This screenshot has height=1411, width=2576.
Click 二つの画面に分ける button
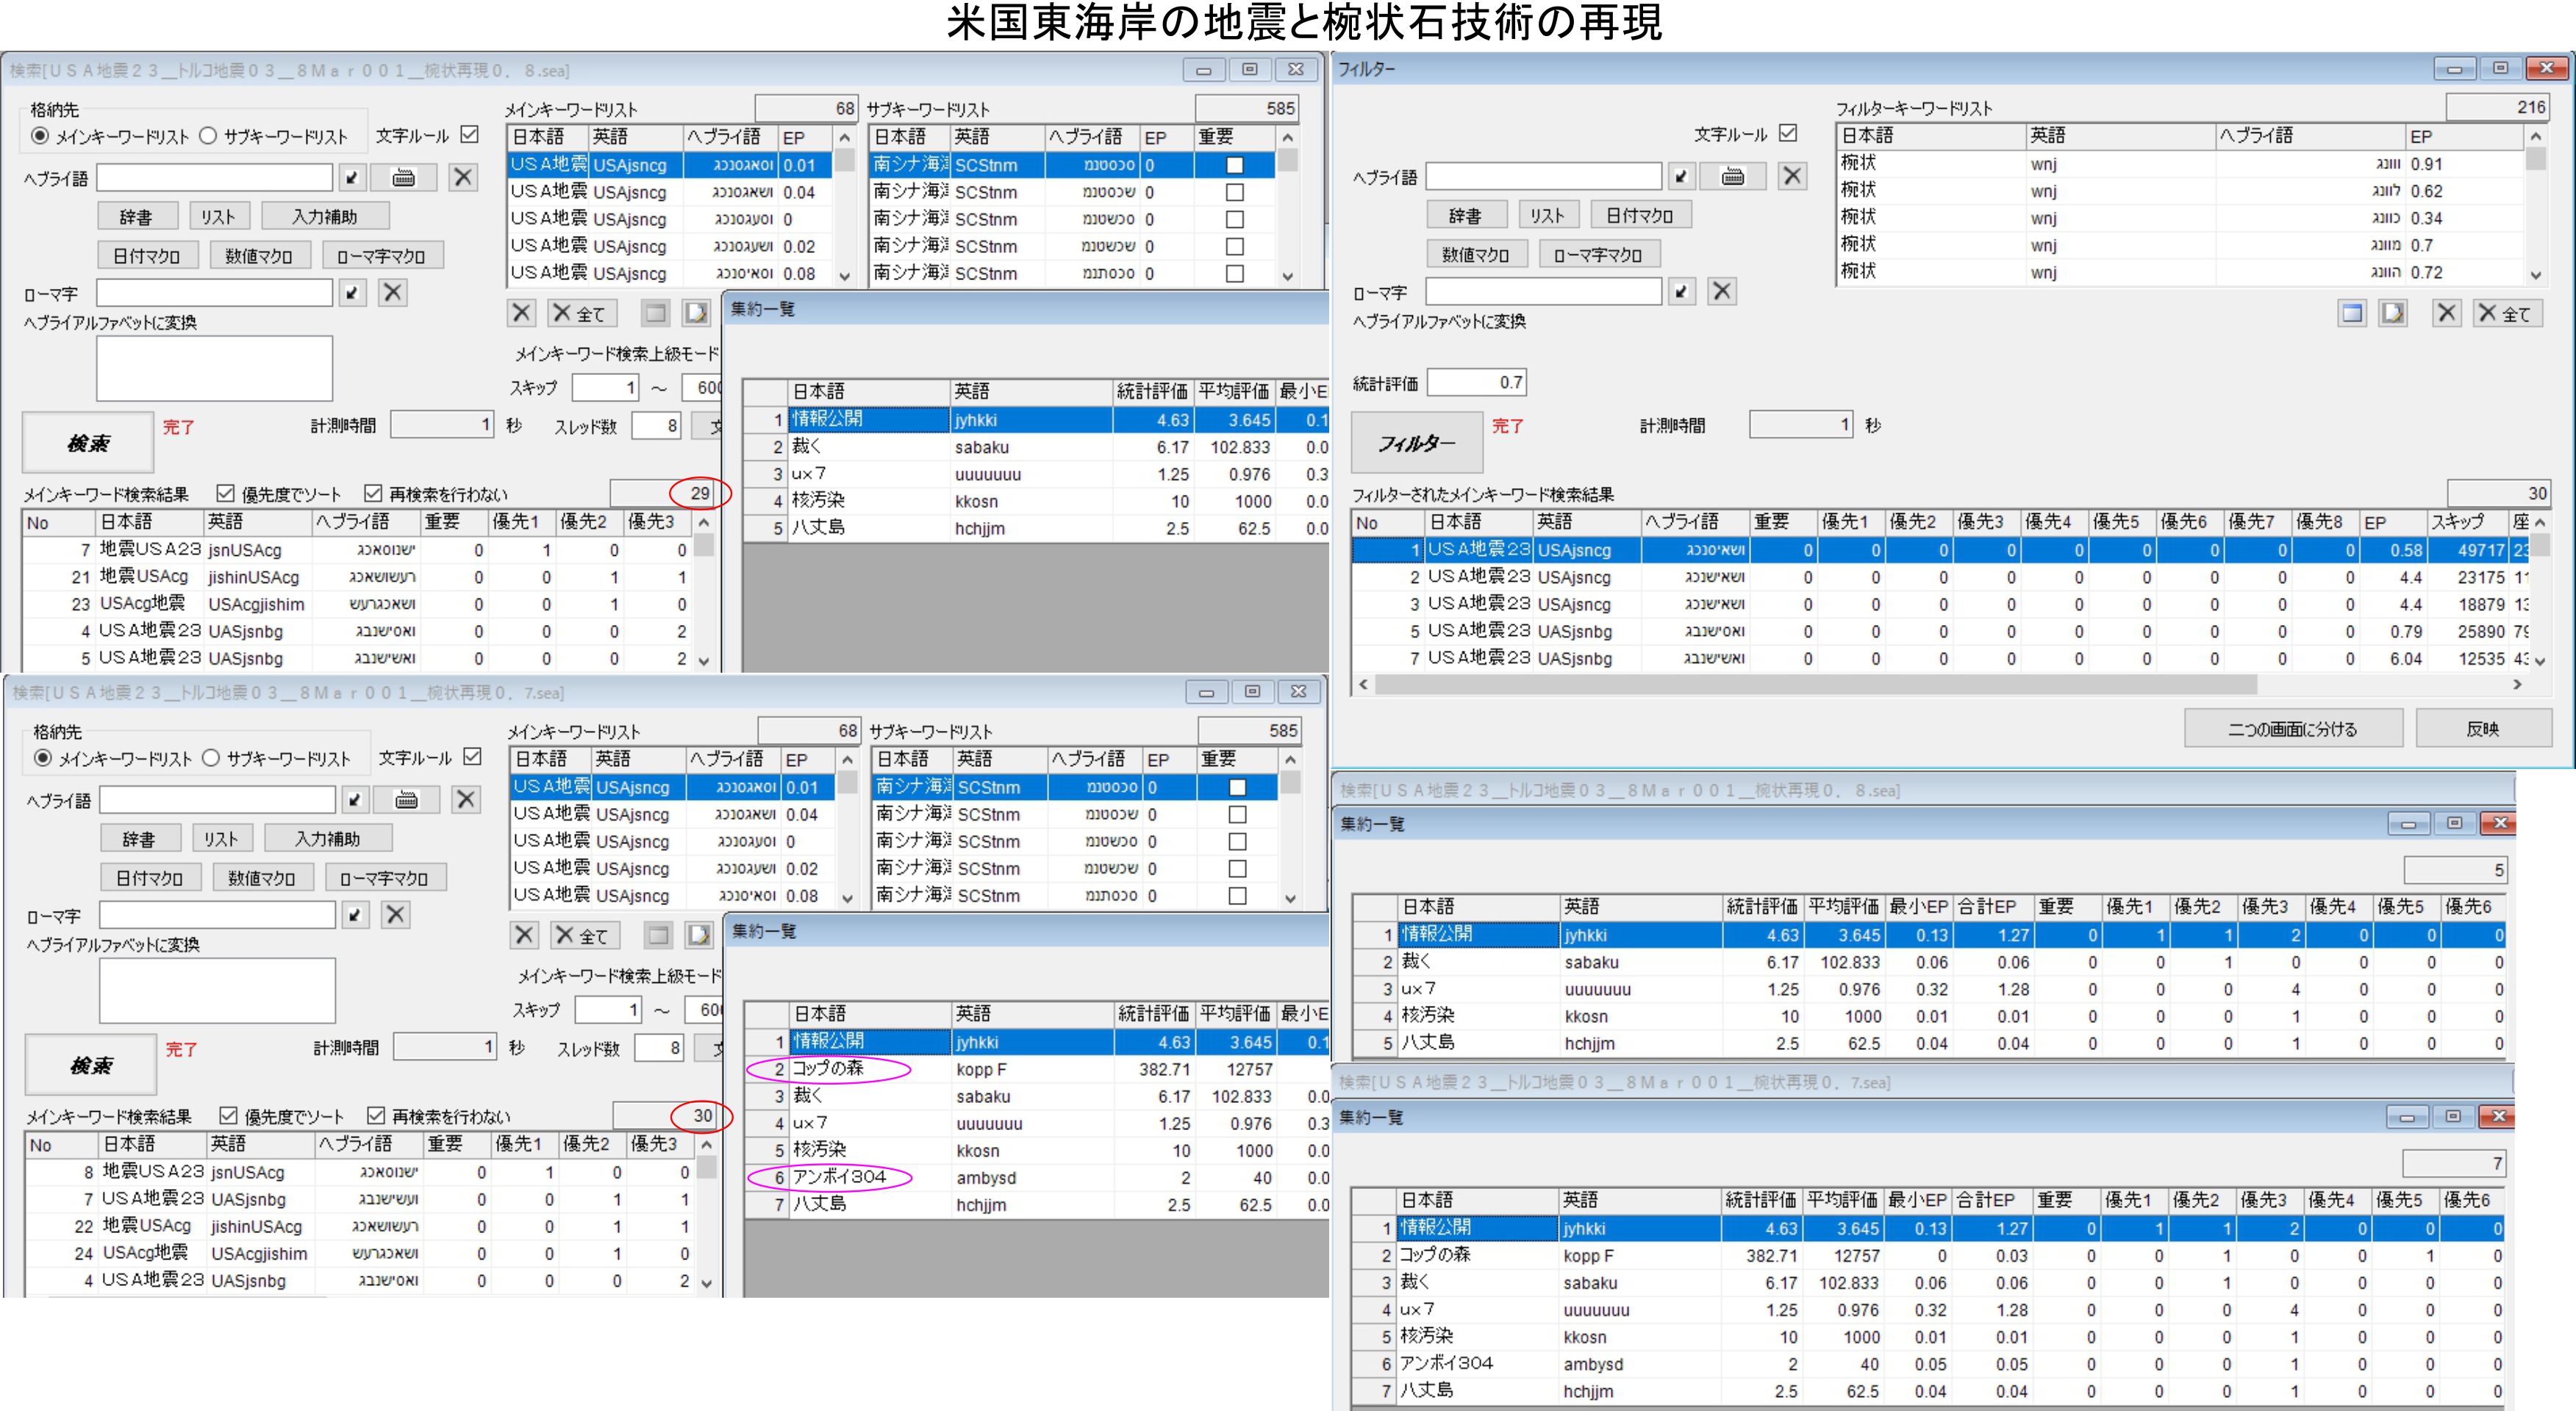tap(2293, 729)
